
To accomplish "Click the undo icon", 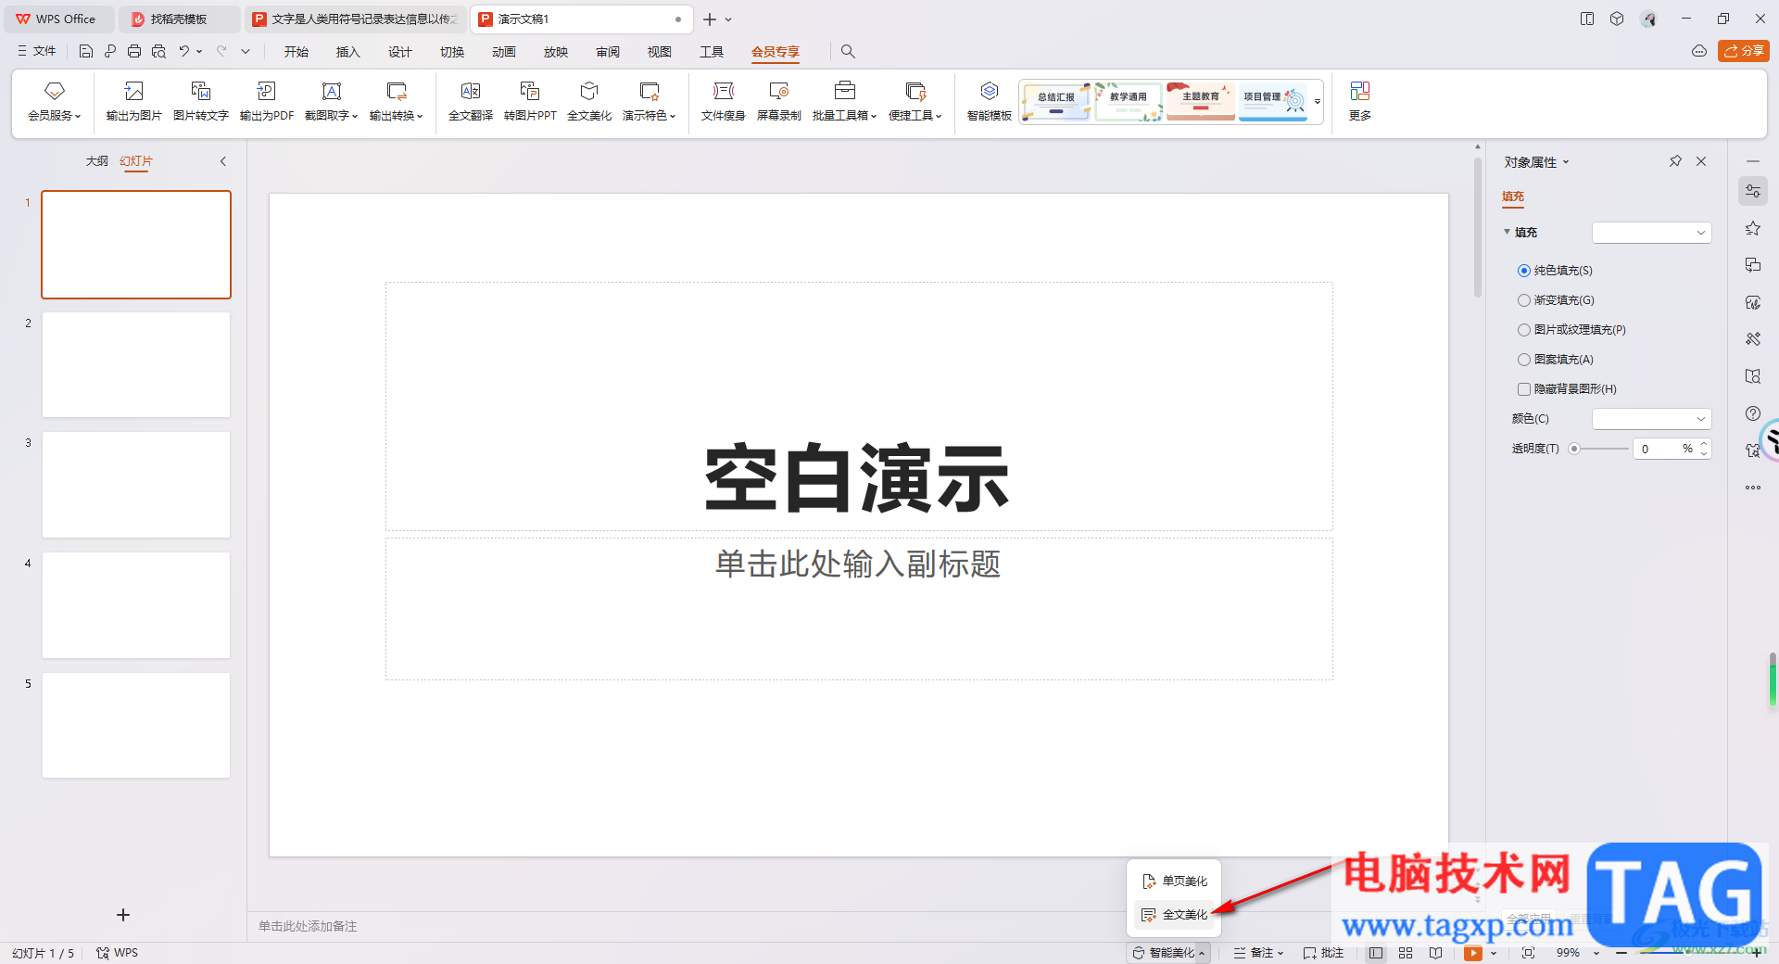I will 184,52.
